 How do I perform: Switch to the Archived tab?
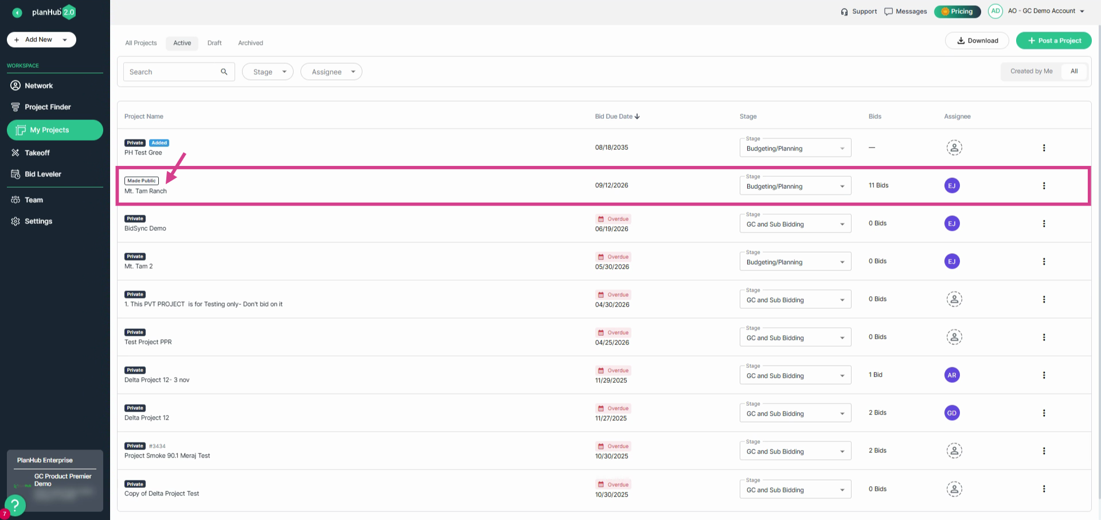click(x=251, y=43)
